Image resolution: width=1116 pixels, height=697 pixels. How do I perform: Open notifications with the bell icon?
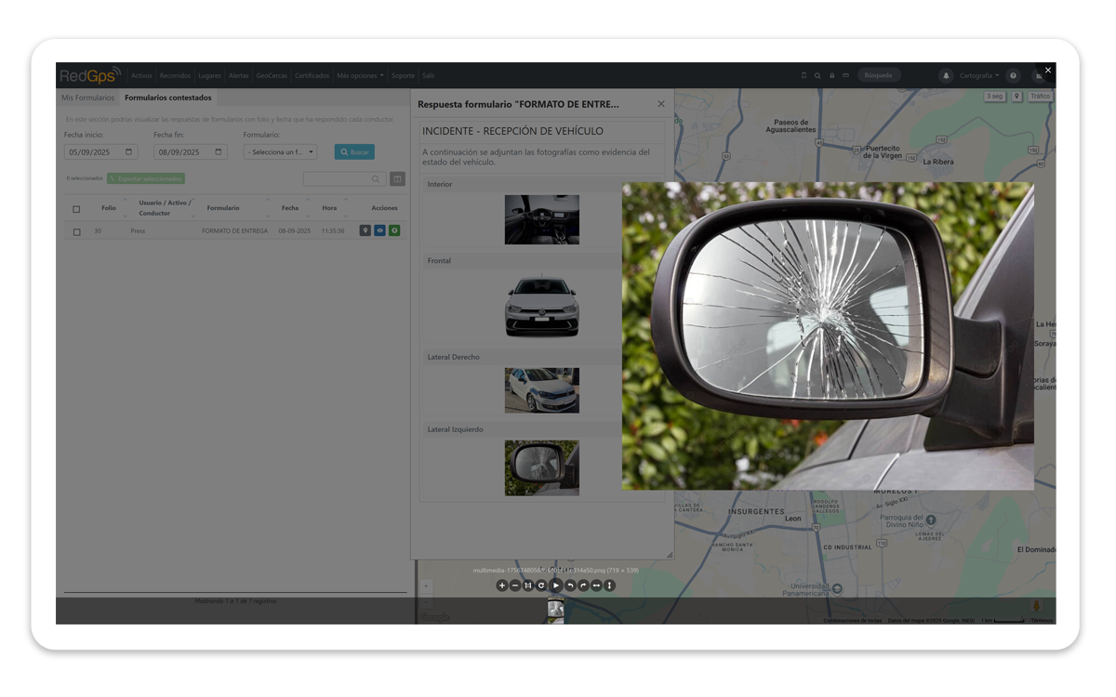click(x=946, y=76)
